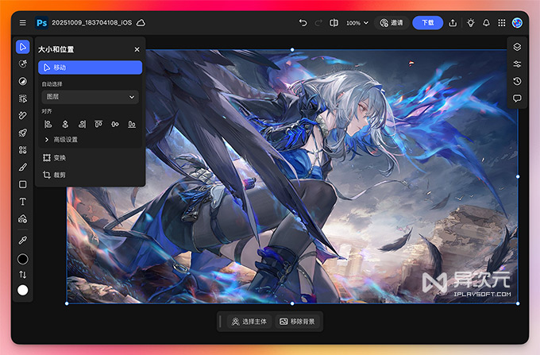Viewport: 540px width, 355px height.
Task: Open the four-shapes grid tool
Action: (x=23, y=150)
